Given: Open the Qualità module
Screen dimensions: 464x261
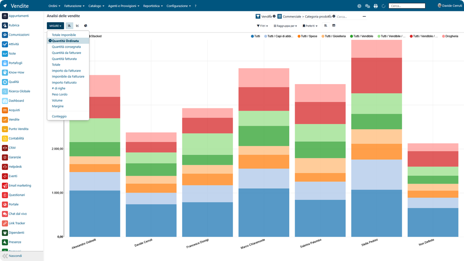Looking at the screenshot, I should 10,82.
